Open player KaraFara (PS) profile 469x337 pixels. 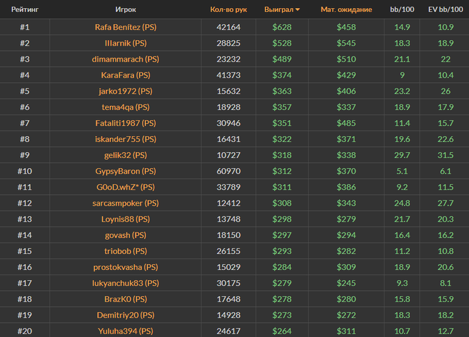126,75
